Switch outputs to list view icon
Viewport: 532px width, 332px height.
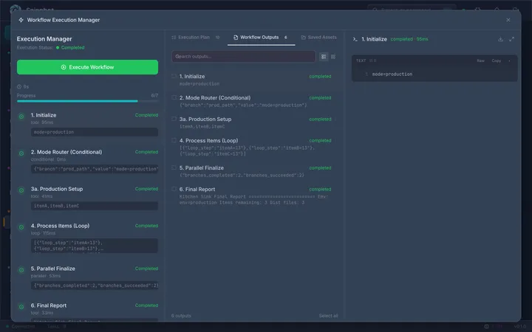coord(324,57)
